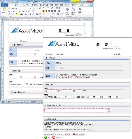This screenshot has height=139, width=132.
Task: Open the red font color swatch
Action: click(22, 14)
